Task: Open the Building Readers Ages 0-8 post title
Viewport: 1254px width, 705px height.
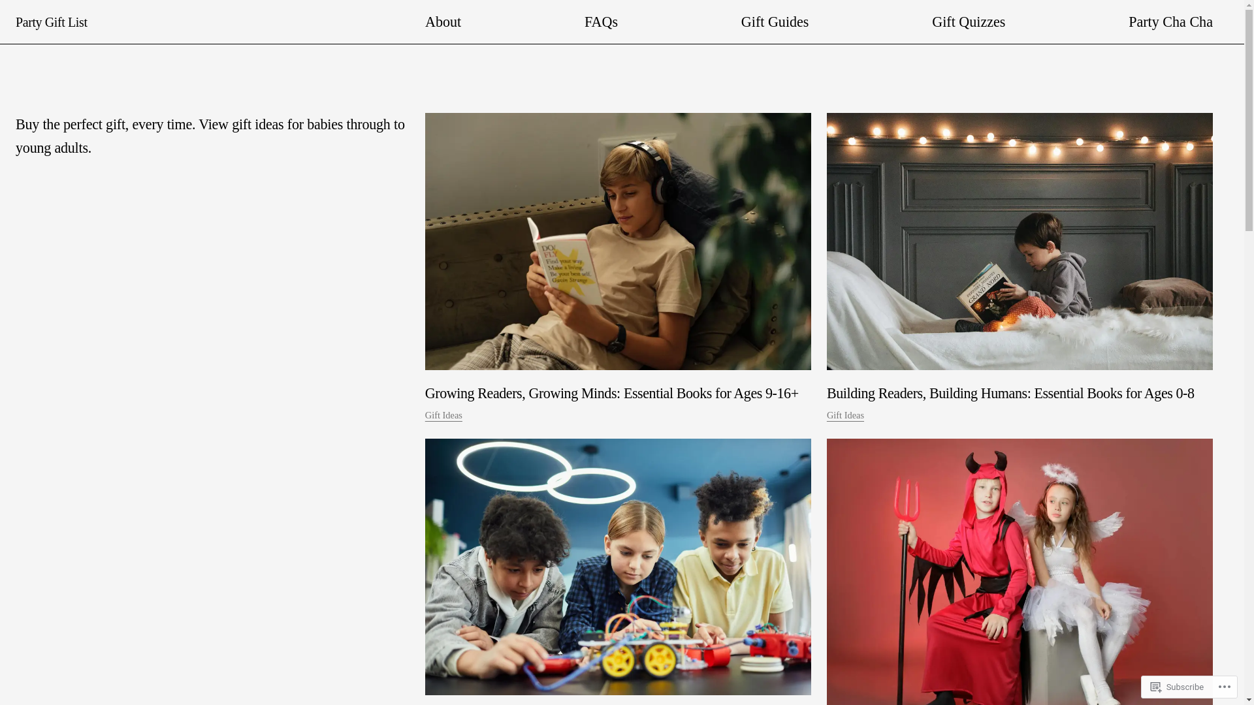Action: (x=1010, y=394)
